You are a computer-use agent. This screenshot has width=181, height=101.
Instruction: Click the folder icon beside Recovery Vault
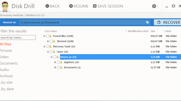click(51, 46)
